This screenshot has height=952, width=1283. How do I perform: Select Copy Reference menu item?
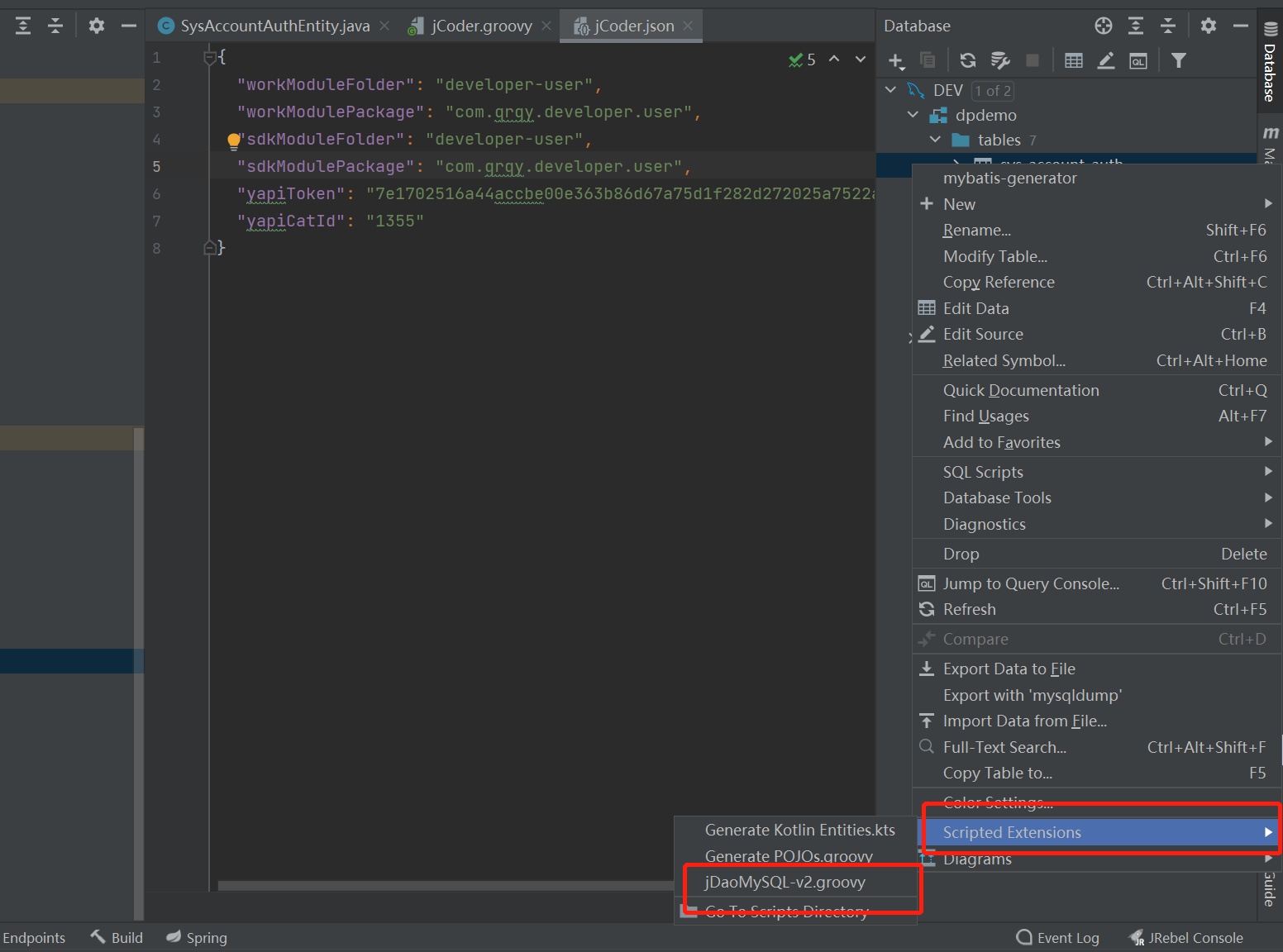[x=1097, y=282]
